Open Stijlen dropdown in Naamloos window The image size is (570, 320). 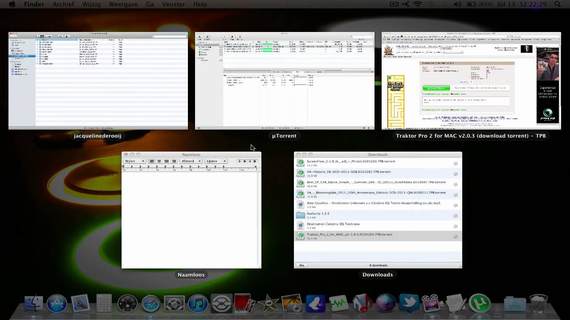[135, 161]
